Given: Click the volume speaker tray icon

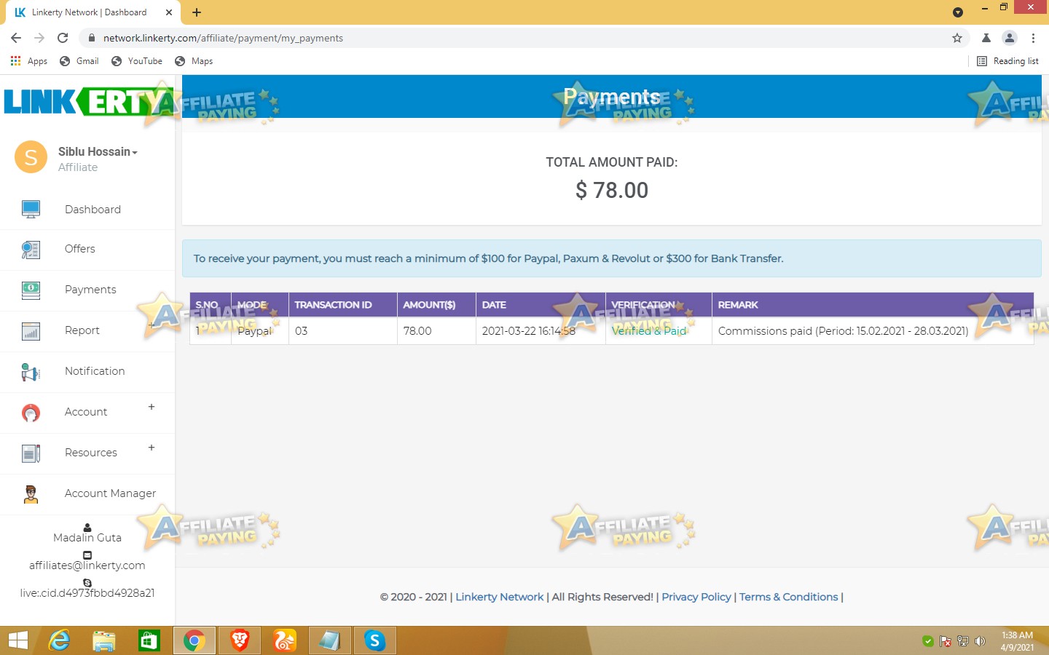Looking at the screenshot, I should click(981, 641).
